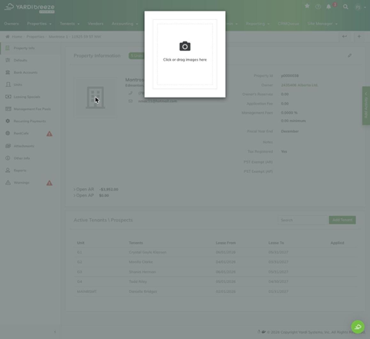This screenshot has height=339, width=370.
Task: Open search magnifier icon in header
Action: 345,7
